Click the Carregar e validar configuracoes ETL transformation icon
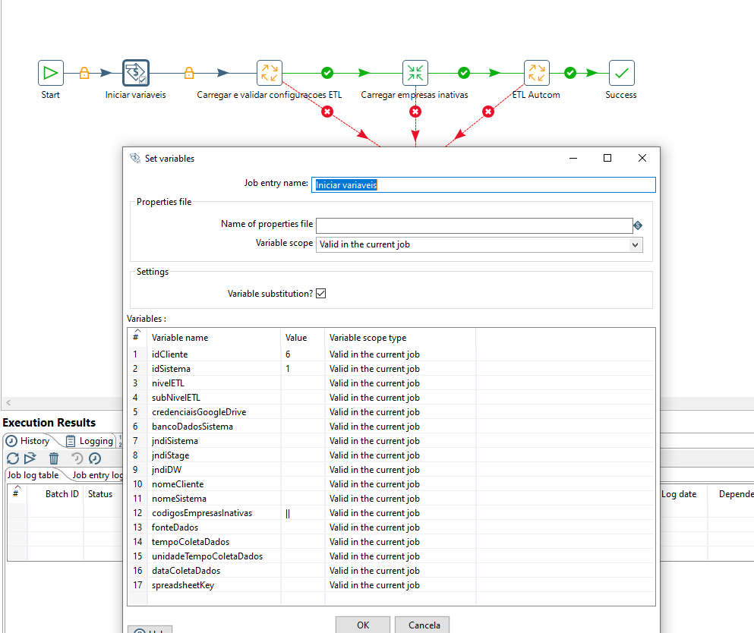The width and height of the screenshot is (754, 633). 270,72
